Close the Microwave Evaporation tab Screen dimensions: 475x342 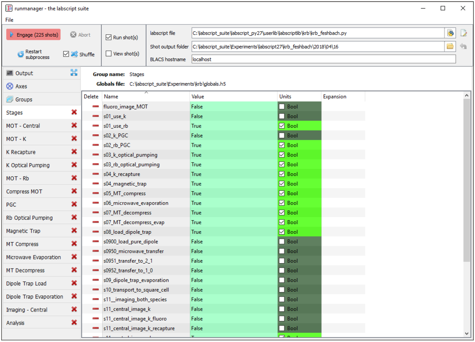[74, 257]
